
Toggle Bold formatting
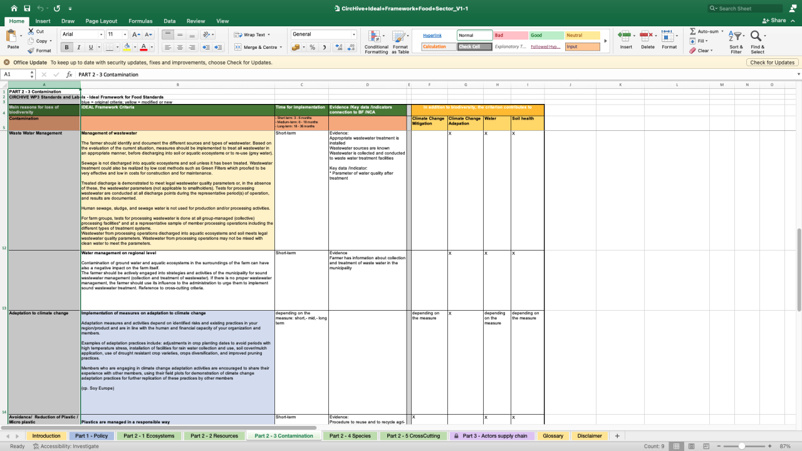(x=66, y=47)
